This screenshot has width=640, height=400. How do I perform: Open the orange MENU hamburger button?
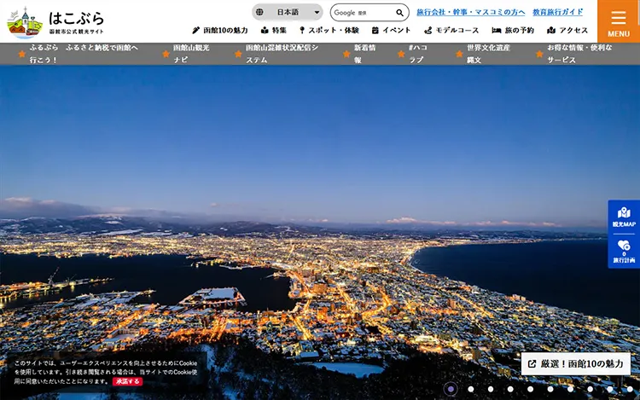tap(619, 21)
